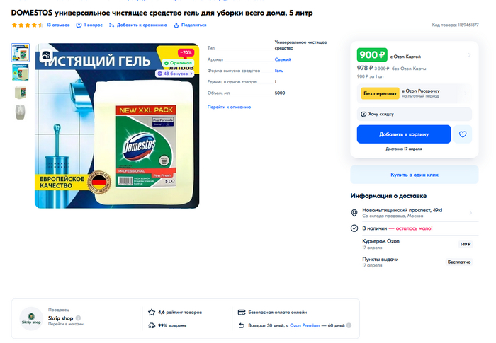Viewport: 496px width, 343px height.
Task: Open Перейти к описанию link
Action: (x=229, y=107)
